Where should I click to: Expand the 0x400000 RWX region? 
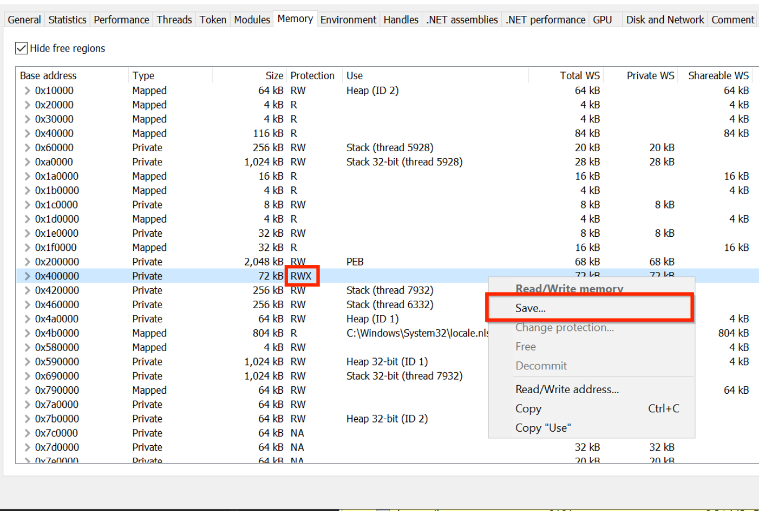coord(27,276)
